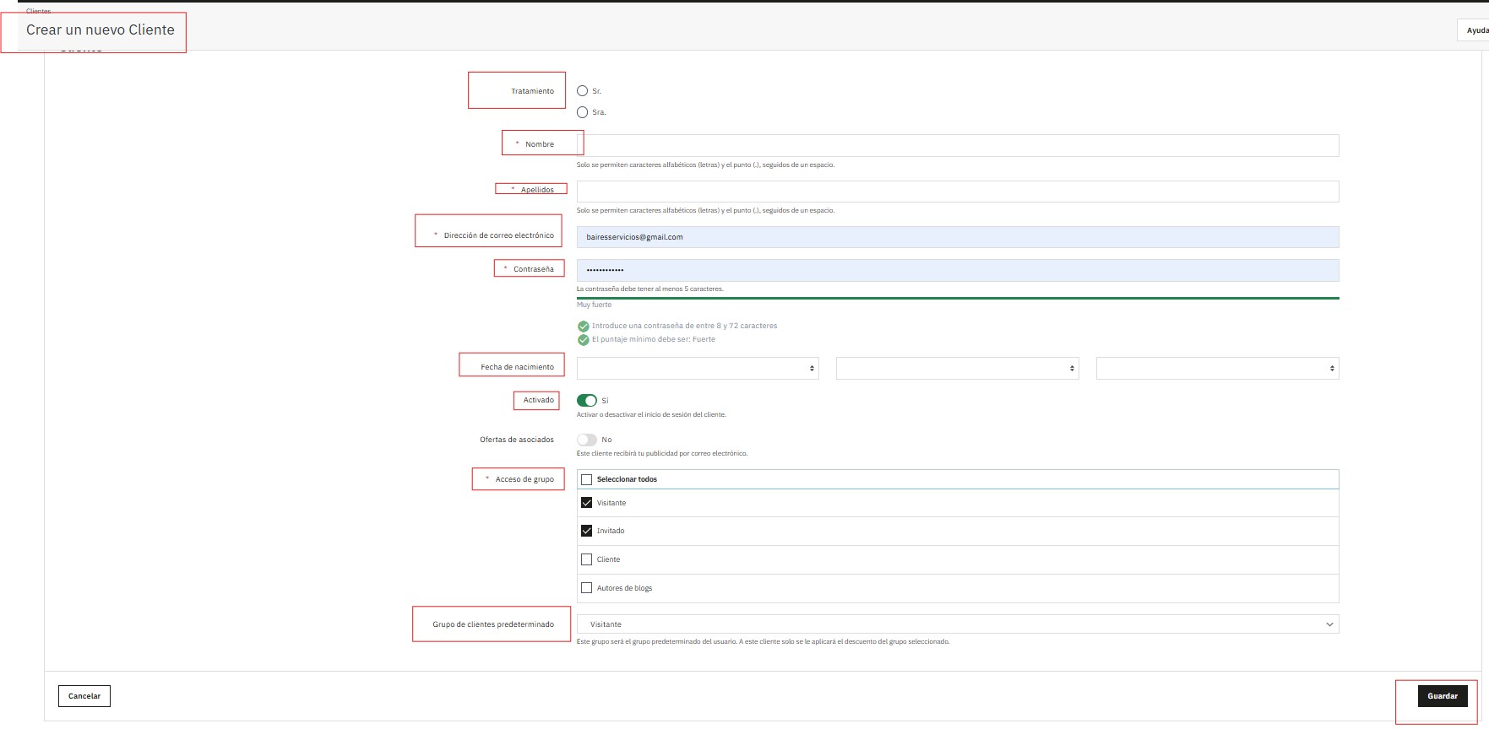The image size is (1489, 729).
Task: Click the Guardar button
Action: click(1442, 696)
